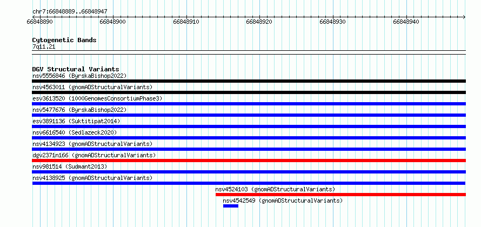Click the nsv4563011 (gnomADStructuralVariants) label
This screenshot has height=227, width=481.
coord(92,87)
